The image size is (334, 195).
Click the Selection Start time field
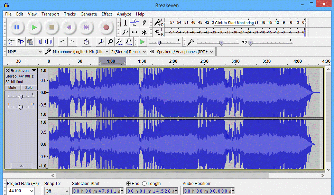point(98,191)
